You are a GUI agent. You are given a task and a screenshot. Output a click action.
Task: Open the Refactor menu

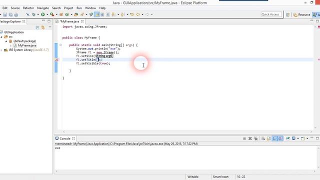(x=28, y=8)
